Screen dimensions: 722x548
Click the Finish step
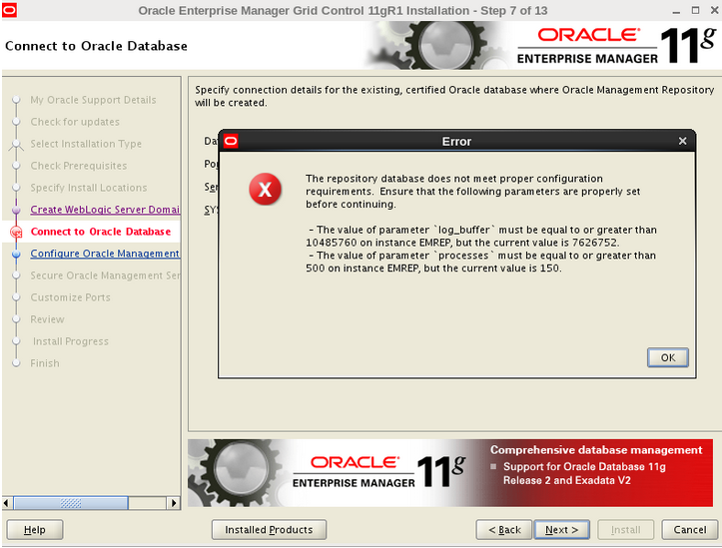click(45, 363)
